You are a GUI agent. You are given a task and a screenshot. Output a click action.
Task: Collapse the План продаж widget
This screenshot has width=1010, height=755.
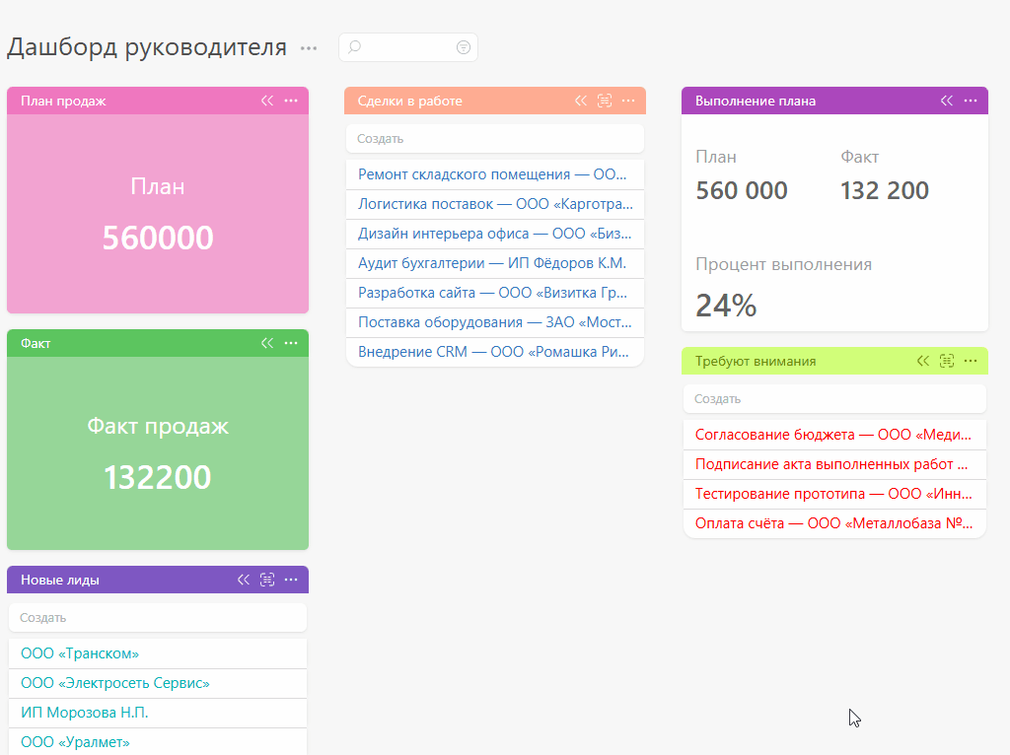pyautogui.click(x=267, y=101)
